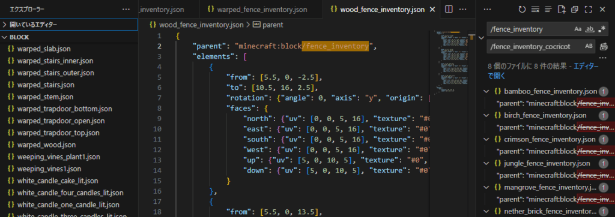Toggle preserve case in replace field

coord(589,46)
